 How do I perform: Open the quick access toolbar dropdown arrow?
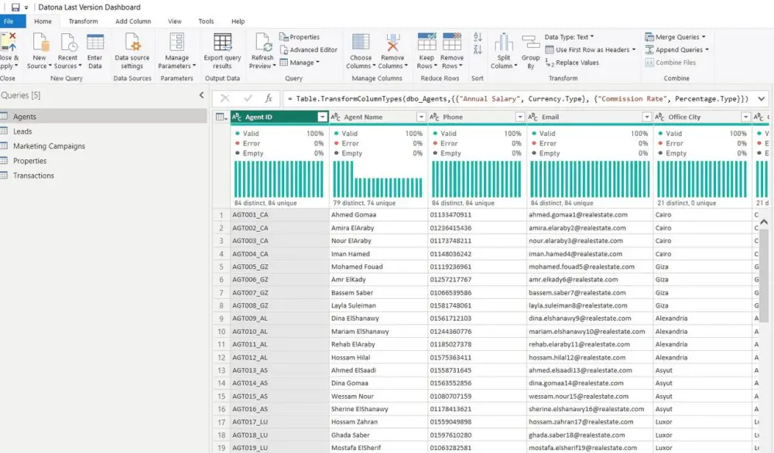click(26, 8)
